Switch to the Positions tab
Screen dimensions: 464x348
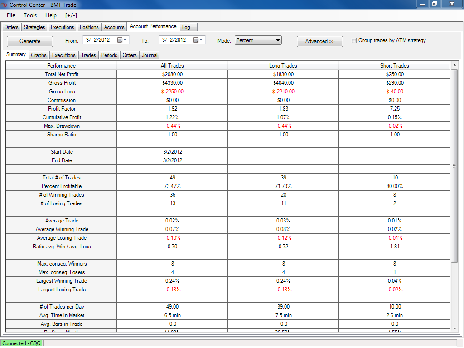89,27
